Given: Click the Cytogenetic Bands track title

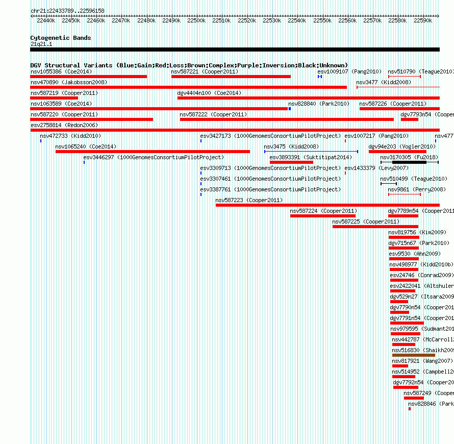Looking at the screenshot, I should [x=61, y=38].
